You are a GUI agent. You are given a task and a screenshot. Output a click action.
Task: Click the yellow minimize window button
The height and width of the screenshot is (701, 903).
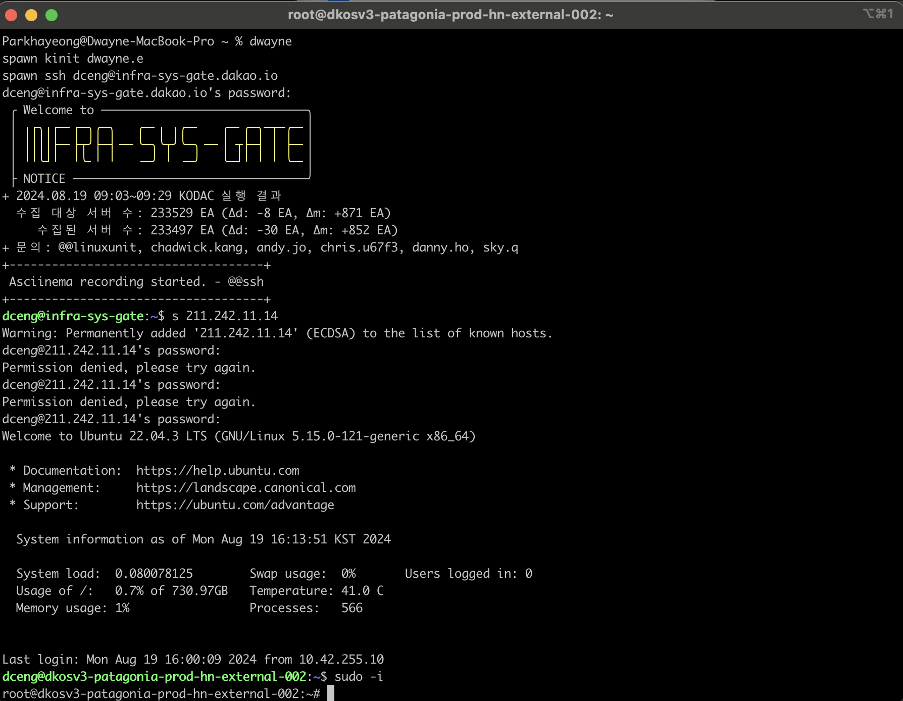[31, 15]
